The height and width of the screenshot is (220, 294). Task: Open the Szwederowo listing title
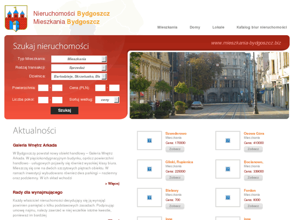[176, 134]
